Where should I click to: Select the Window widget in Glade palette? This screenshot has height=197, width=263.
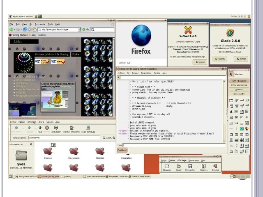pos(231,100)
